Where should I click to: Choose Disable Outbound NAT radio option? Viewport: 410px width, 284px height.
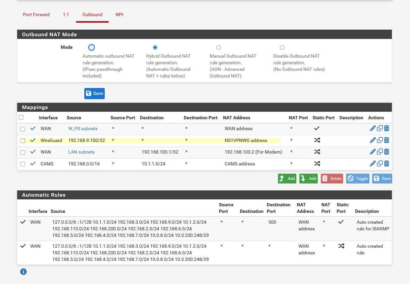[282, 47]
